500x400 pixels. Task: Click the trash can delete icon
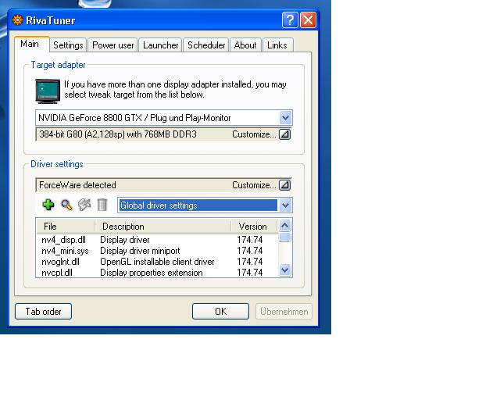[102, 205]
